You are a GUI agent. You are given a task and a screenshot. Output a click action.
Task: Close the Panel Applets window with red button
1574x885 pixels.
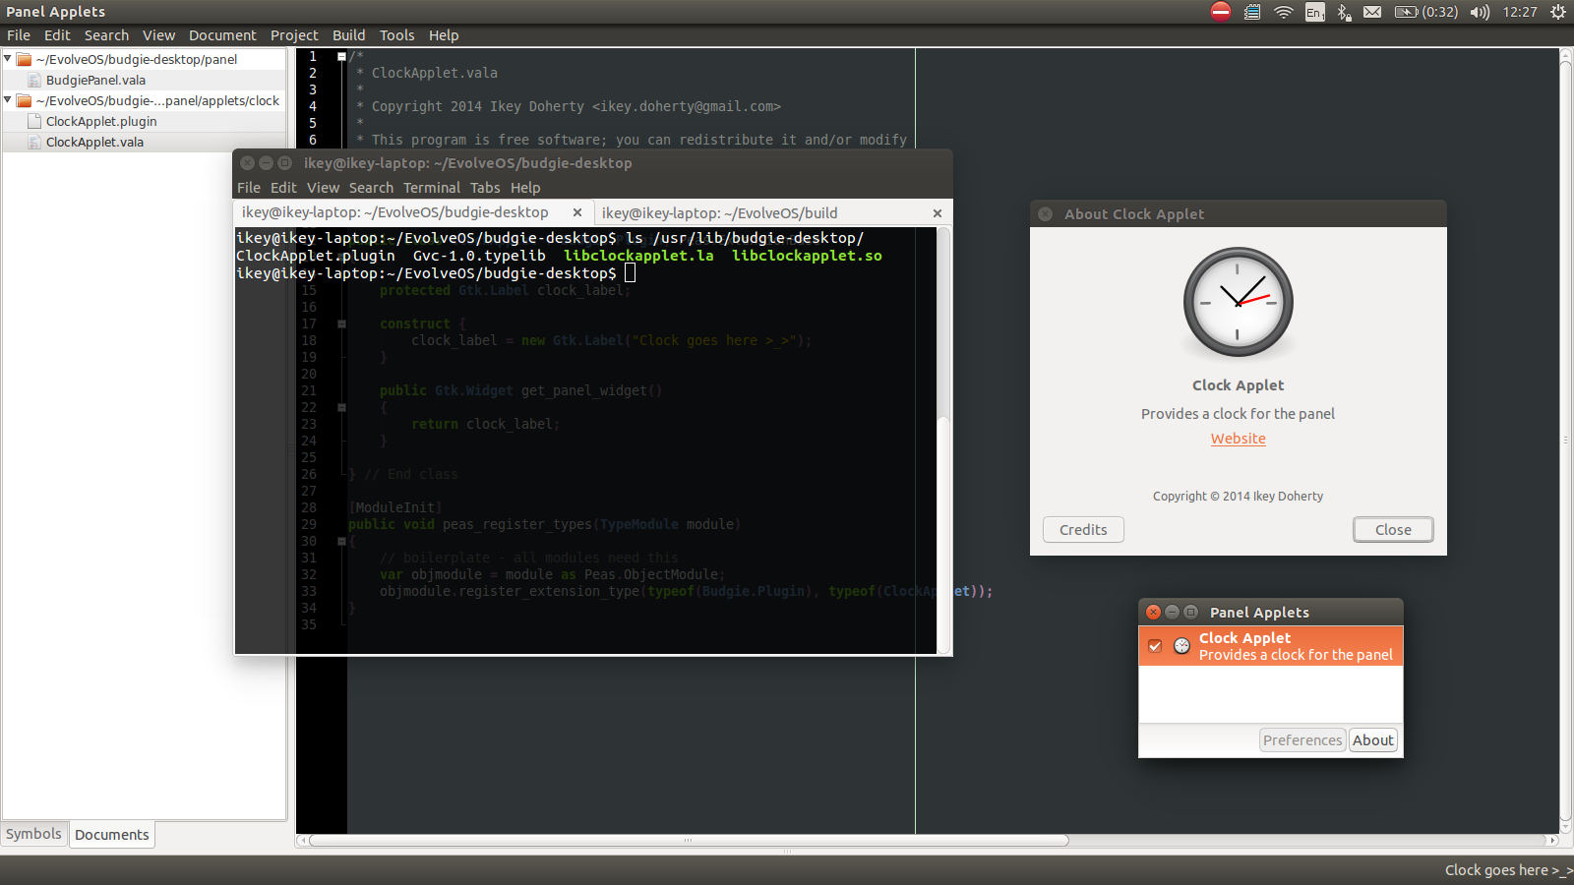click(x=1154, y=612)
